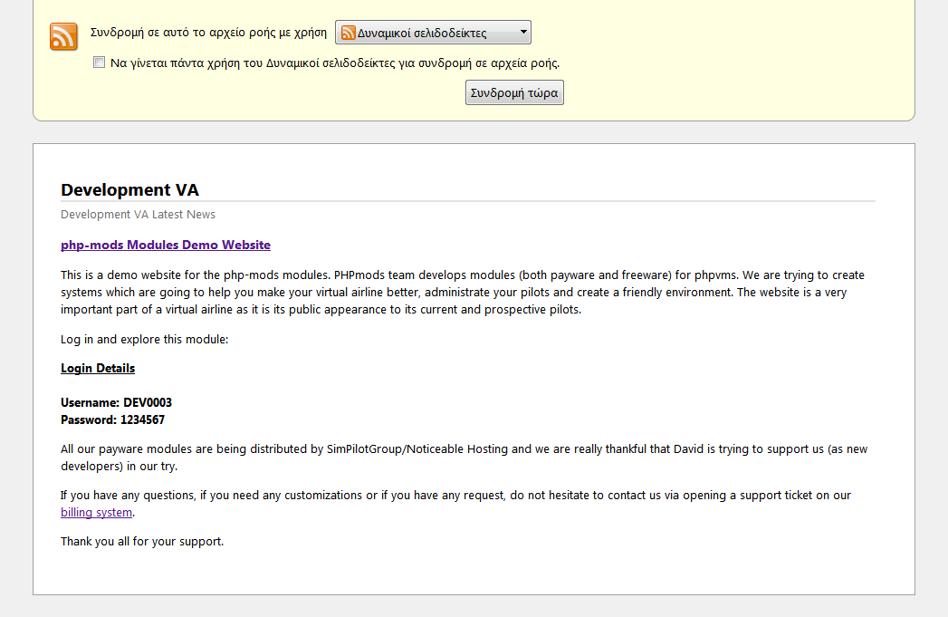Click the orange RSS feed icon

coord(63,36)
